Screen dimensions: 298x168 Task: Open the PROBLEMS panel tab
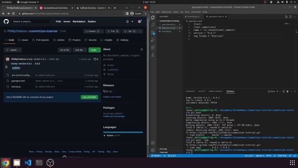coord(190,91)
